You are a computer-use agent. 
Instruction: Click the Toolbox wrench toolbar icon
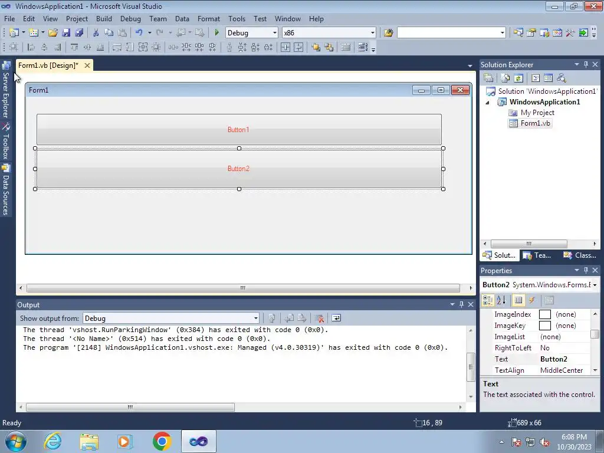570,33
